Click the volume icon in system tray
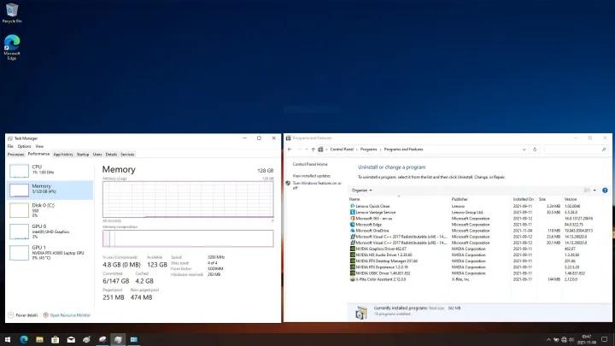This screenshot has height=346, width=615. (x=571, y=339)
